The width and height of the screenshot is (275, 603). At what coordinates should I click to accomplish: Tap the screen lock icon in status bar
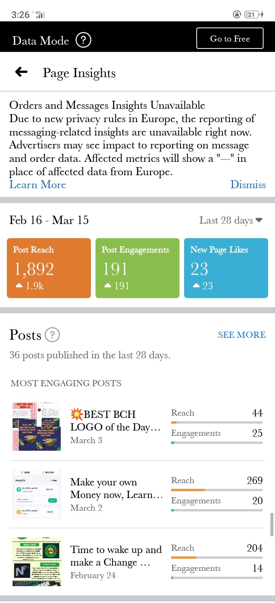point(237,15)
